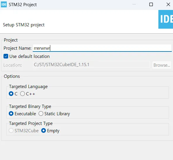173x160 pixels.
Task: Select C as the targeted language
Action: [11, 94]
